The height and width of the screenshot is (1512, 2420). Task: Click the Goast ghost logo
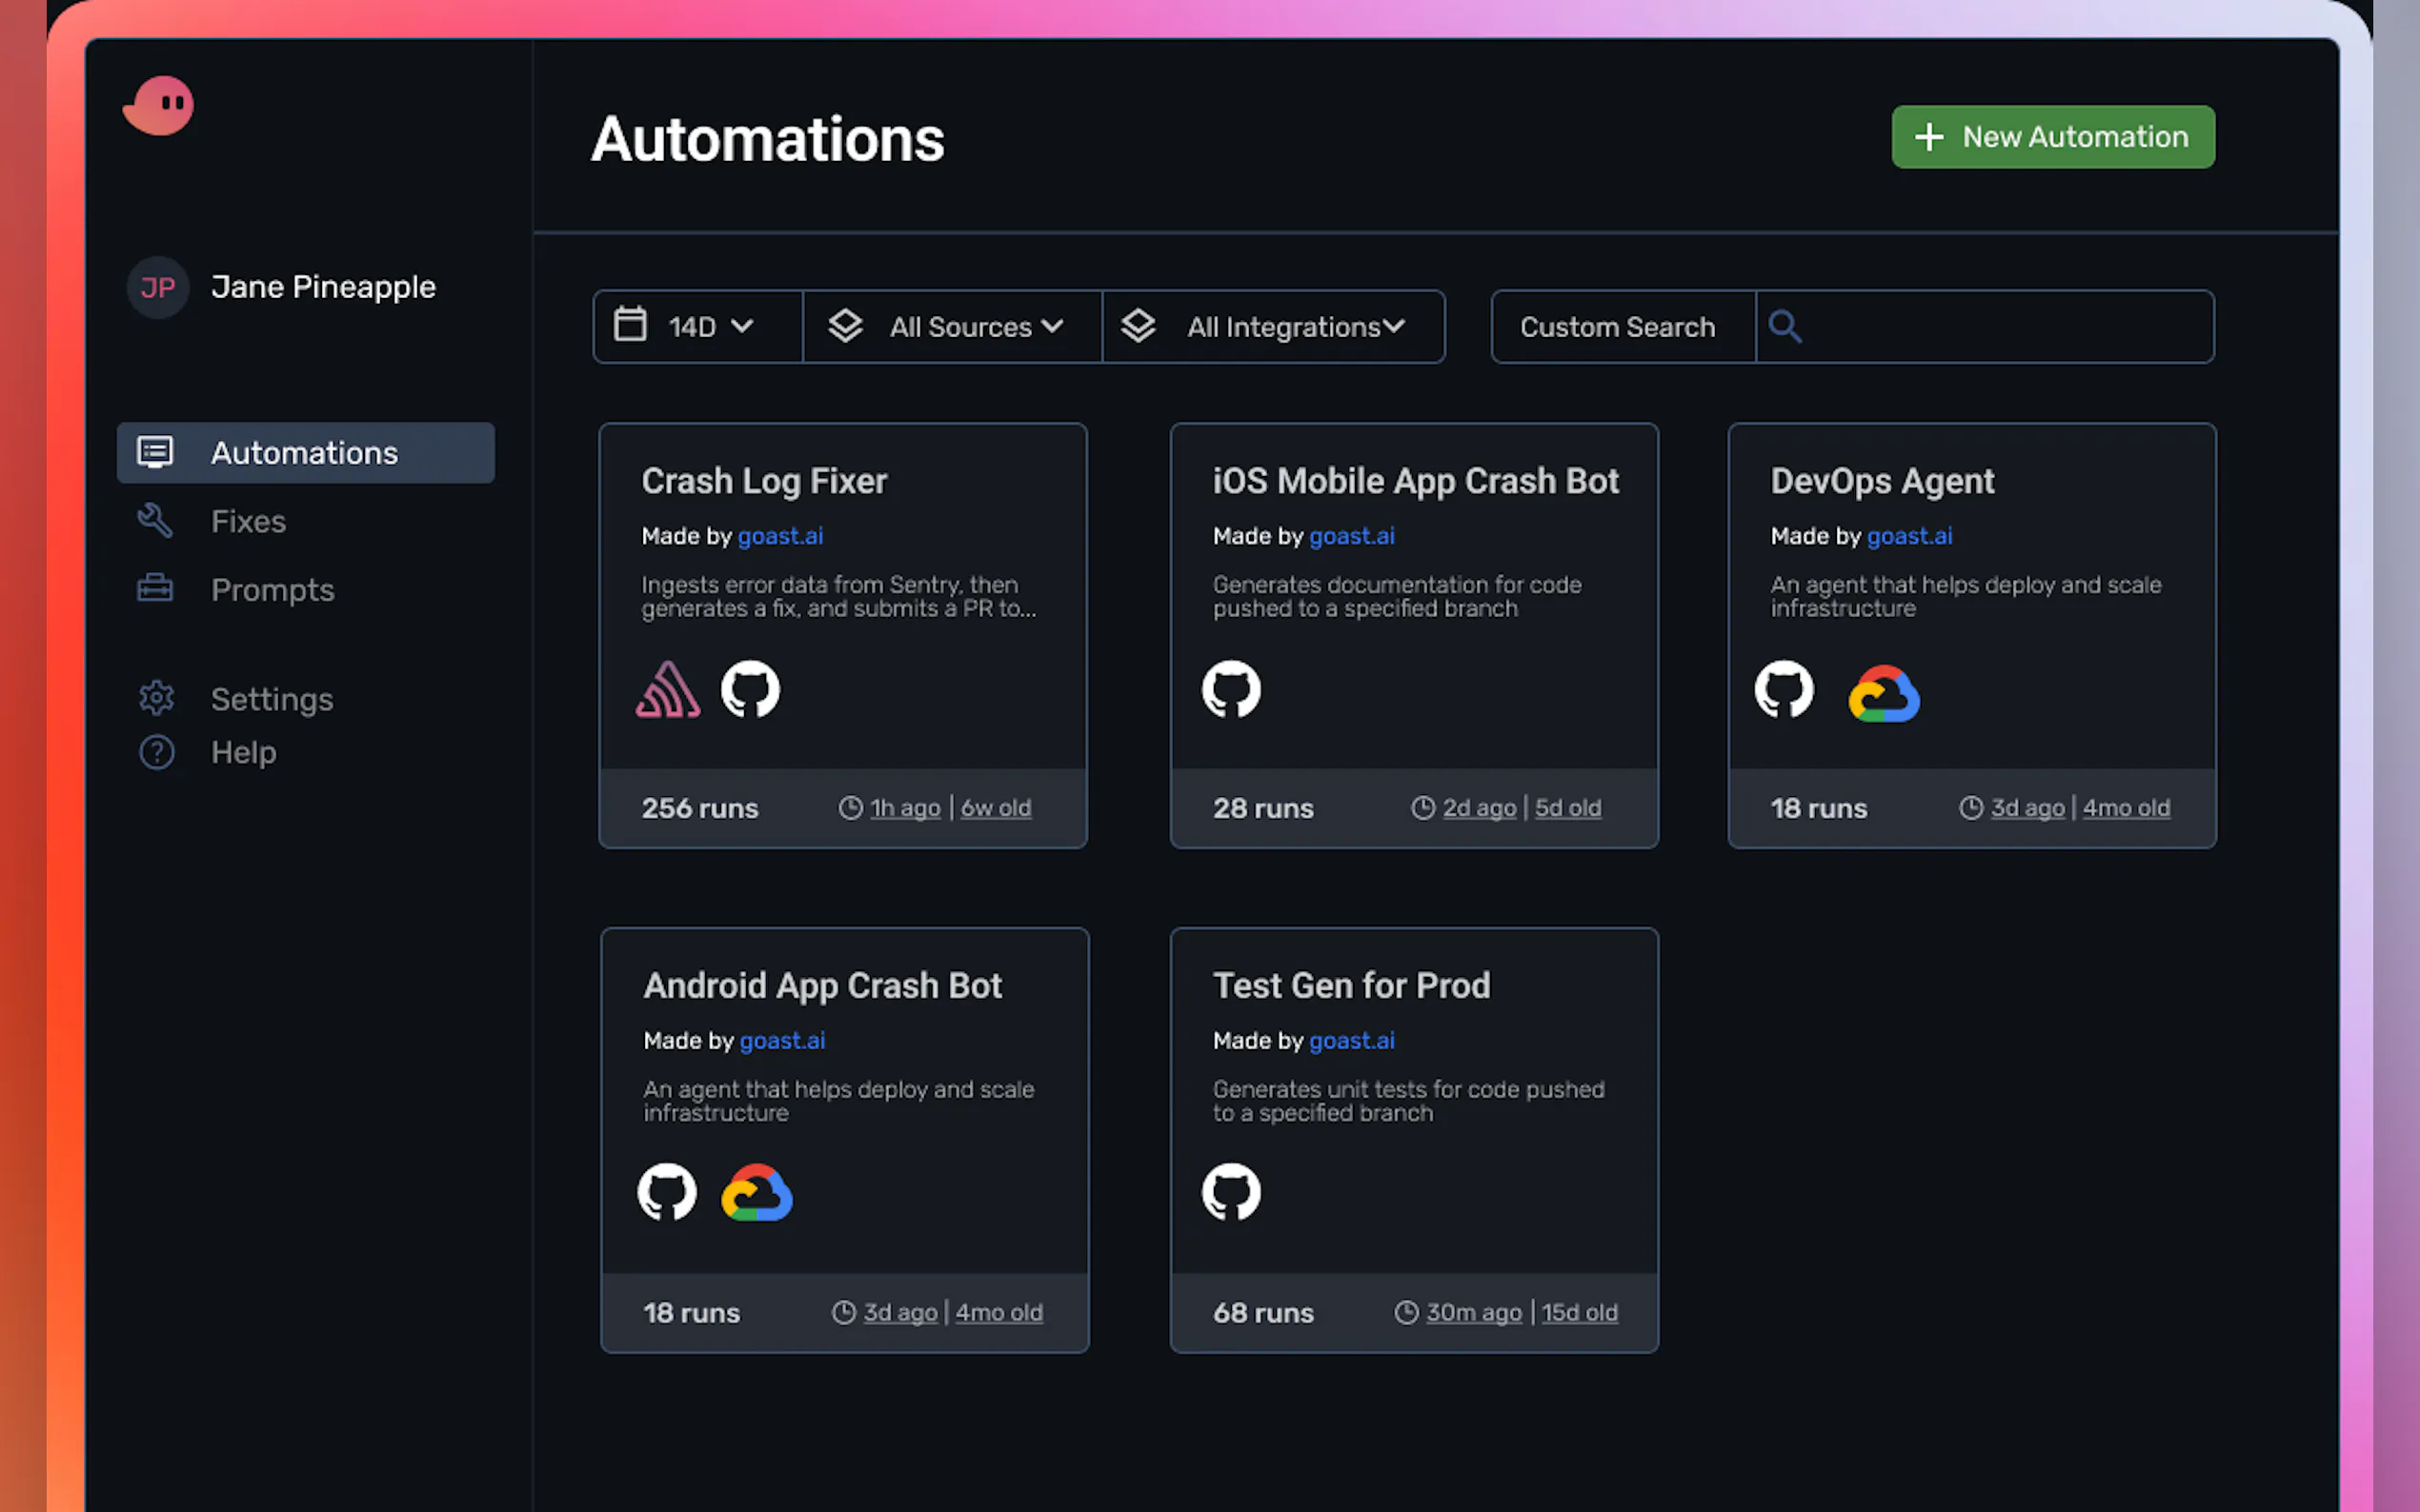(158, 105)
